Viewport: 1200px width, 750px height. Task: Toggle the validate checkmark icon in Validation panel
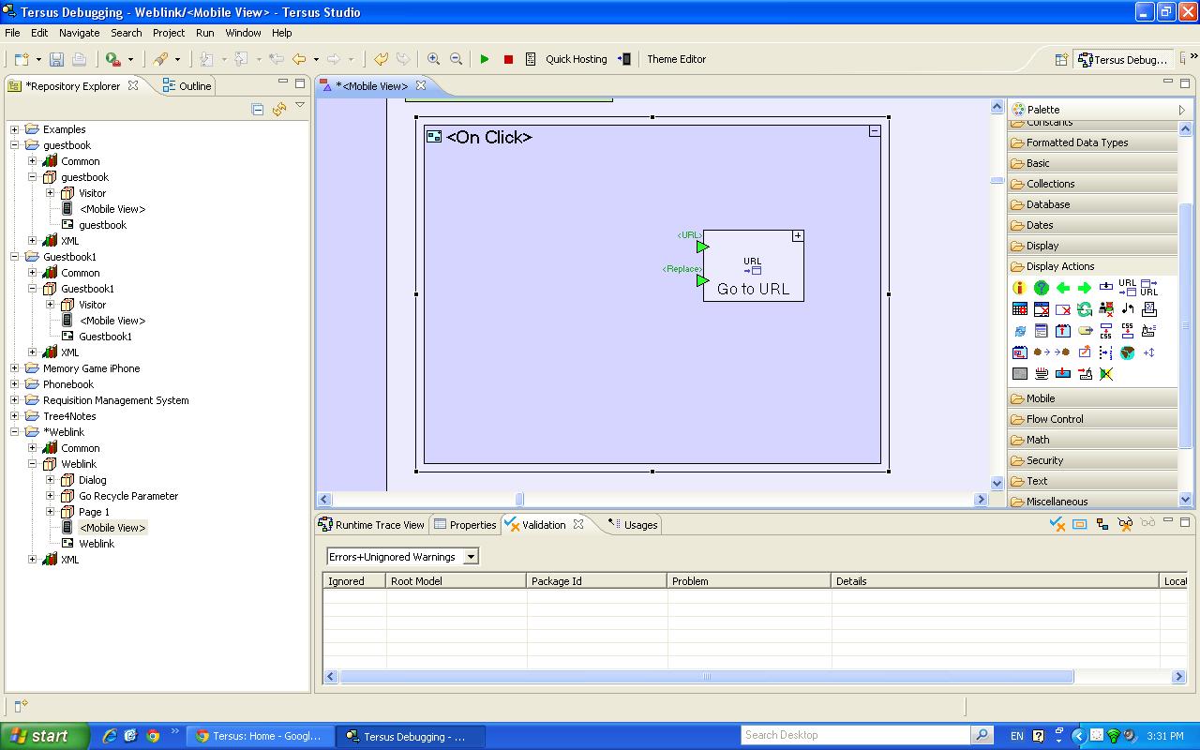click(1057, 524)
